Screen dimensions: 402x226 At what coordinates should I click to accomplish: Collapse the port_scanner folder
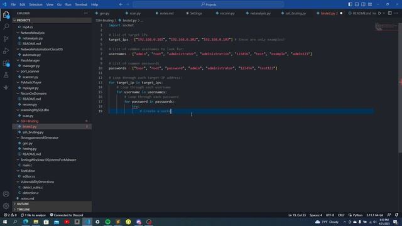click(x=52, y=72)
